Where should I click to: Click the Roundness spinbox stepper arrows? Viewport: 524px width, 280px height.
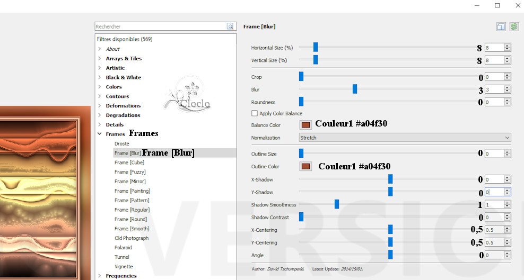[507, 102]
